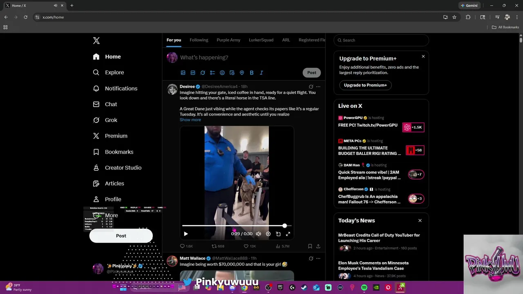This screenshot has height=294, width=523.
Task: Dismiss the Upgrade to Premium+ card
Action: pyautogui.click(x=423, y=56)
